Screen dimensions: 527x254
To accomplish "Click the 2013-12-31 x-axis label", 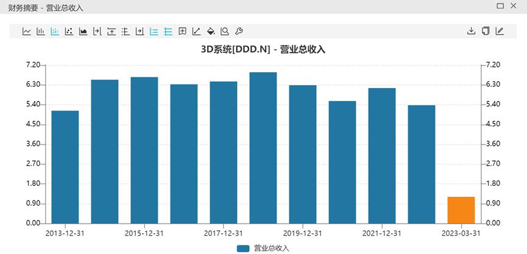I will [x=65, y=233].
